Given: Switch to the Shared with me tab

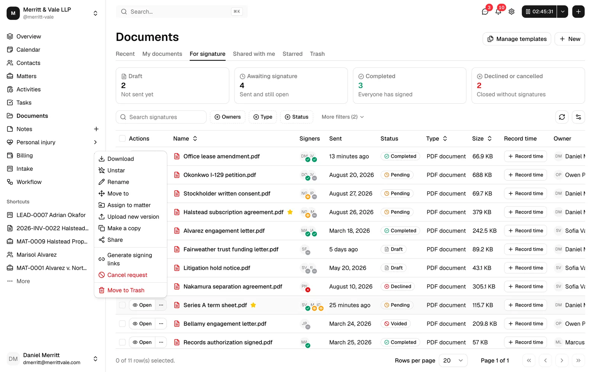Looking at the screenshot, I should coord(254,54).
